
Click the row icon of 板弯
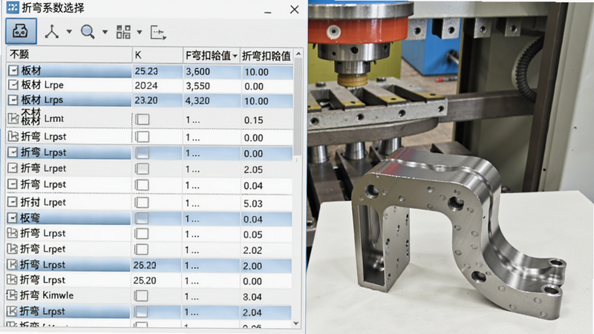(x=13, y=217)
